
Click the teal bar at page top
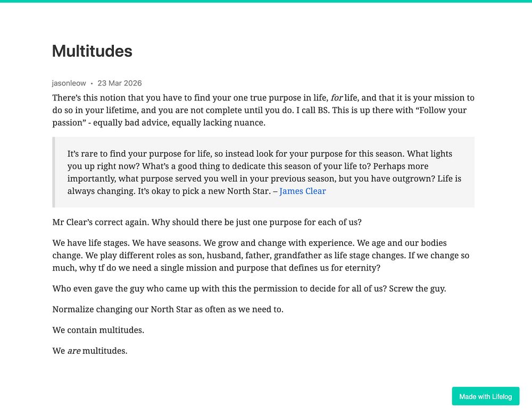point(266,2)
